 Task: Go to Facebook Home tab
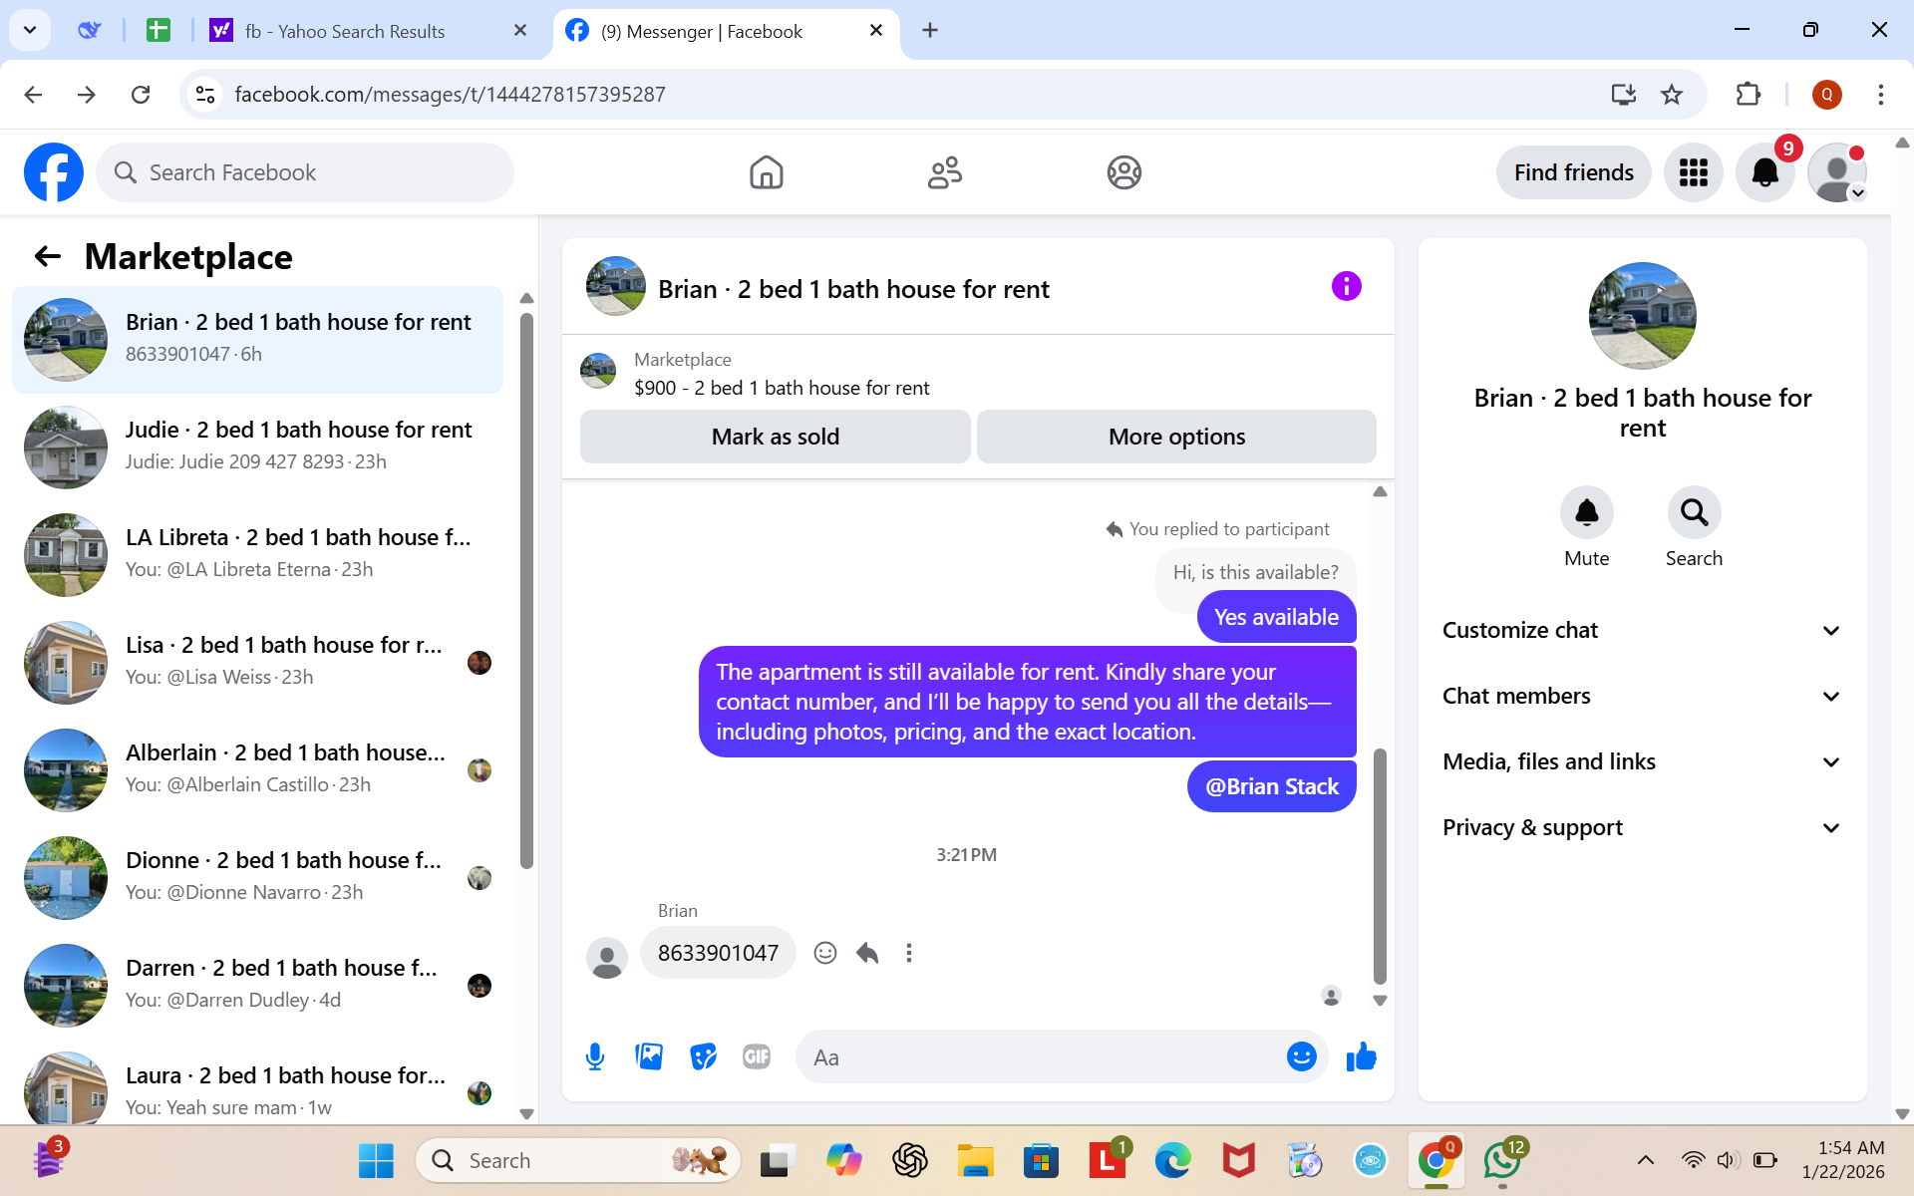(766, 172)
